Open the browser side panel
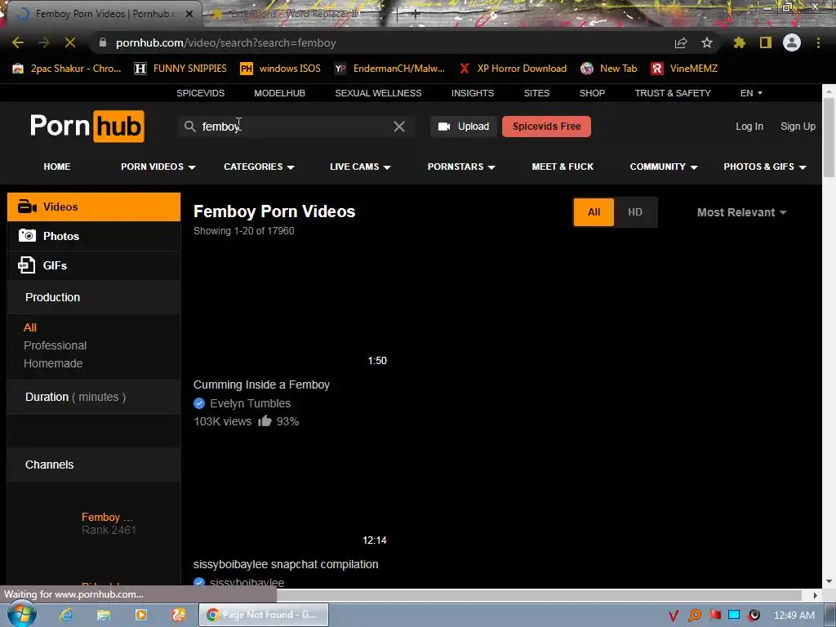836x627 pixels. click(x=766, y=42)
